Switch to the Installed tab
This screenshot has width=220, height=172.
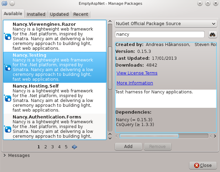[36, 14]
